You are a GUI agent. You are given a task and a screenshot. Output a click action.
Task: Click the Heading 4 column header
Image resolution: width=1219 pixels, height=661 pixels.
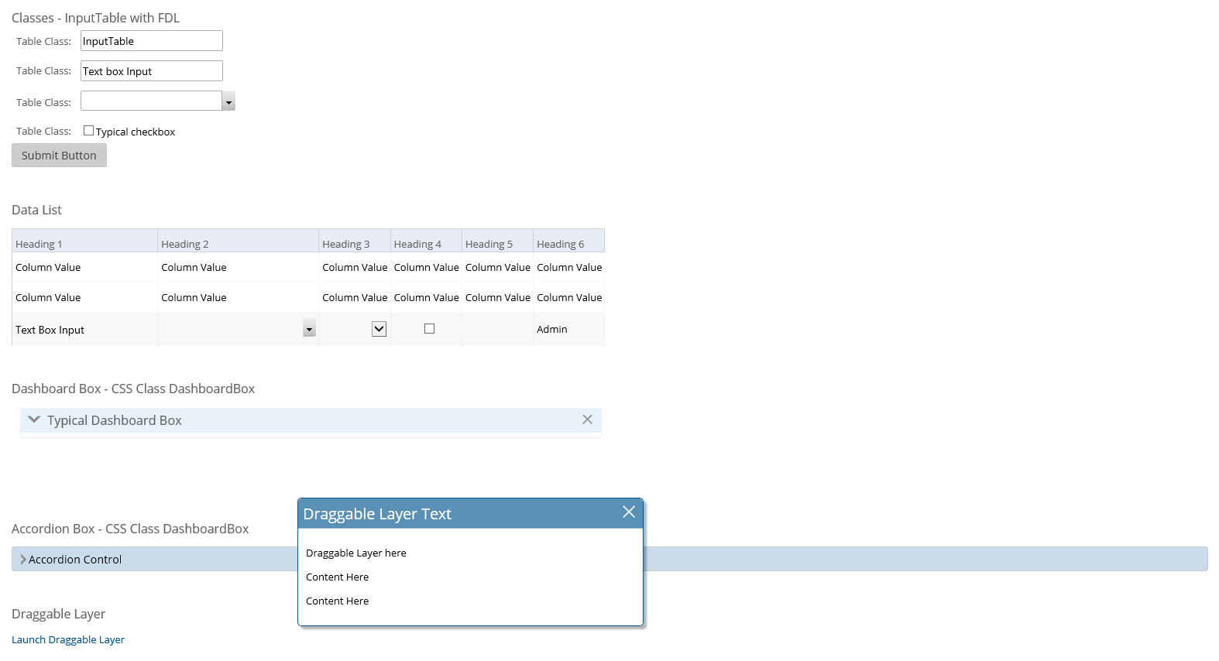coord(426,241)
